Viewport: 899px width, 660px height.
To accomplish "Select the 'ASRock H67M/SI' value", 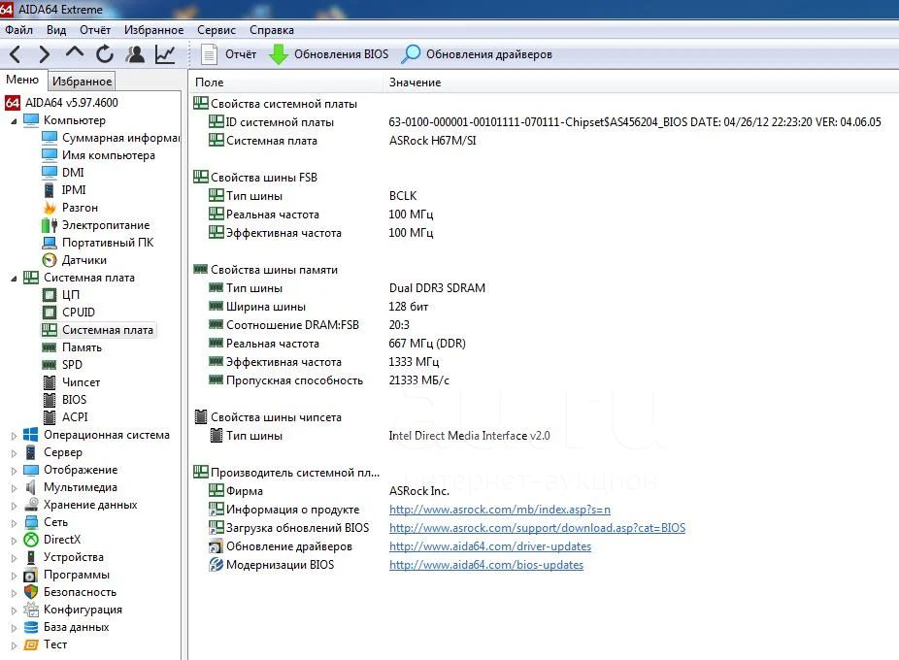I will pos(432,141).
